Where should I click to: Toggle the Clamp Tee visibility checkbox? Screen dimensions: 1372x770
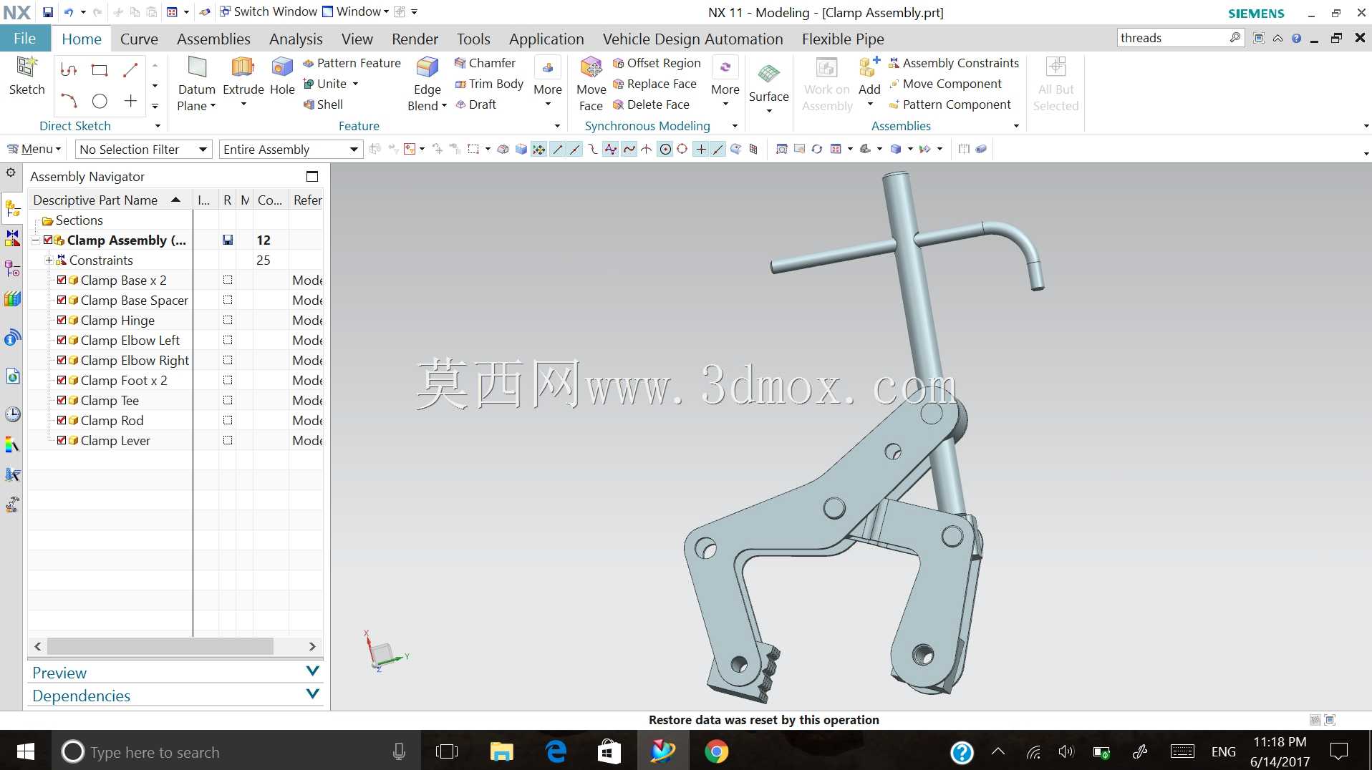coord(62,400)
